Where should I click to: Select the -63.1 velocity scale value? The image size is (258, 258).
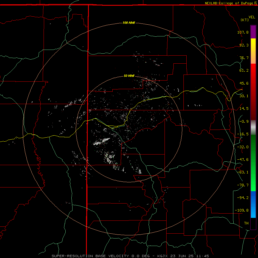243,172
